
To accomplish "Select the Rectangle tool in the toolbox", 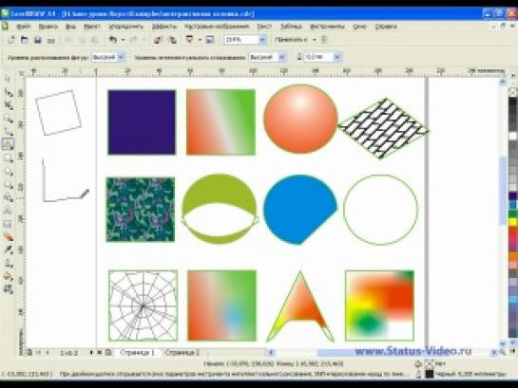I will [9, 158].
